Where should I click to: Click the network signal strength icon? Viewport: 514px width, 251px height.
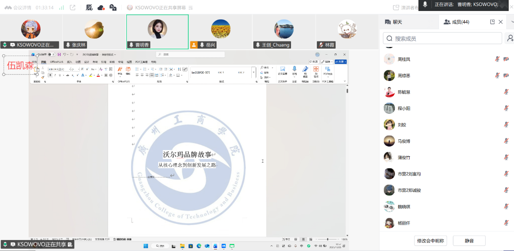(62, 8)
